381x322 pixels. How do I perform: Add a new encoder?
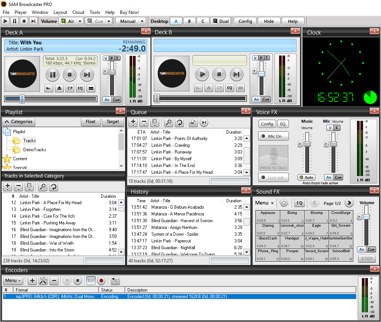(32, 281)
